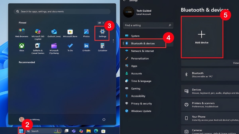Open Gaming settings category
Image resolution: width=239 pixels, height=134 pixels.
coord(148,88)
